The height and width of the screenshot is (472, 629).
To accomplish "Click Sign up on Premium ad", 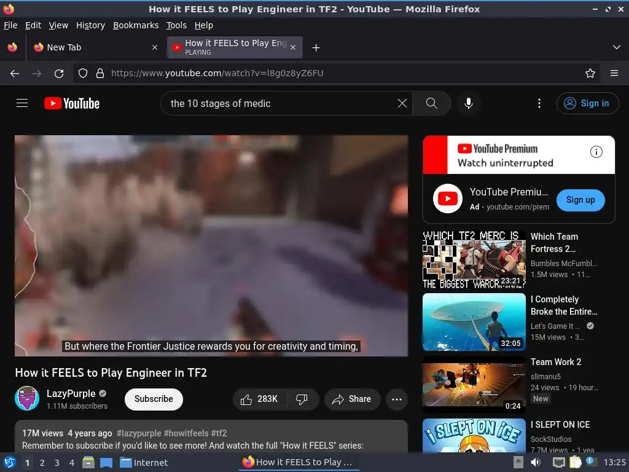I will pyautogui.click(x=580, y=200).
